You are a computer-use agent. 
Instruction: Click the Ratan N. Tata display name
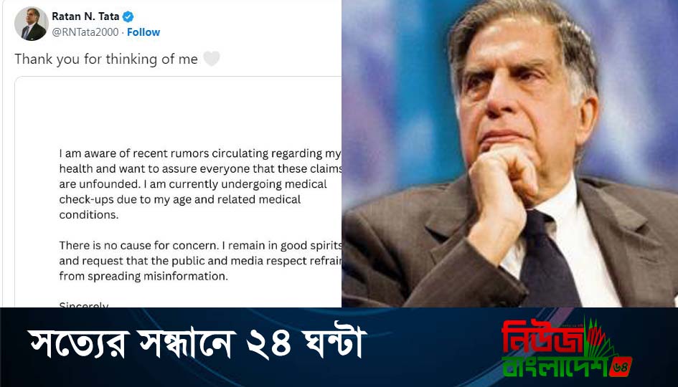tap(85, 16)
